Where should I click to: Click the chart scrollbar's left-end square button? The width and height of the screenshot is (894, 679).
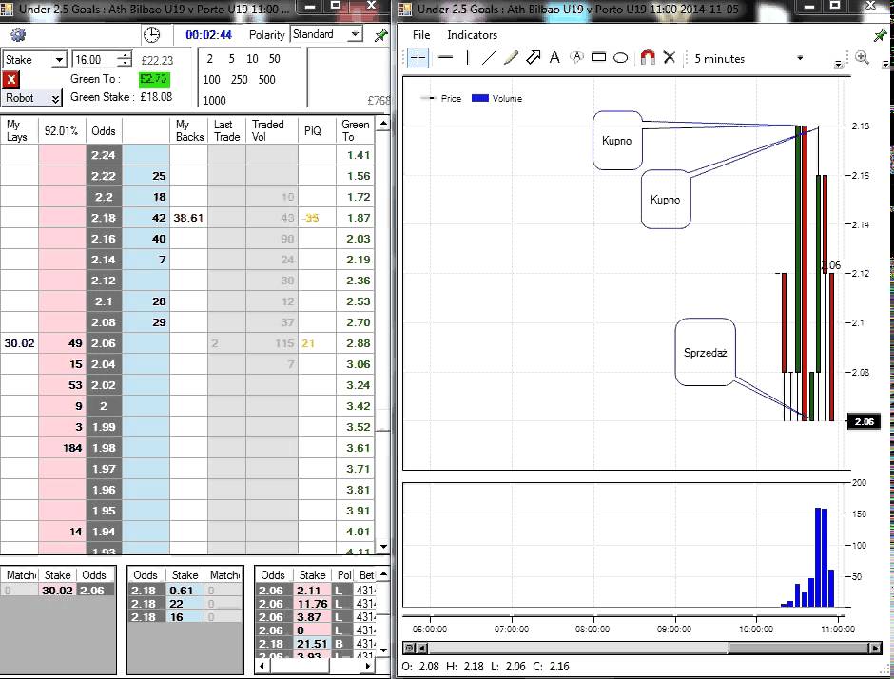(x=409, y=649)
